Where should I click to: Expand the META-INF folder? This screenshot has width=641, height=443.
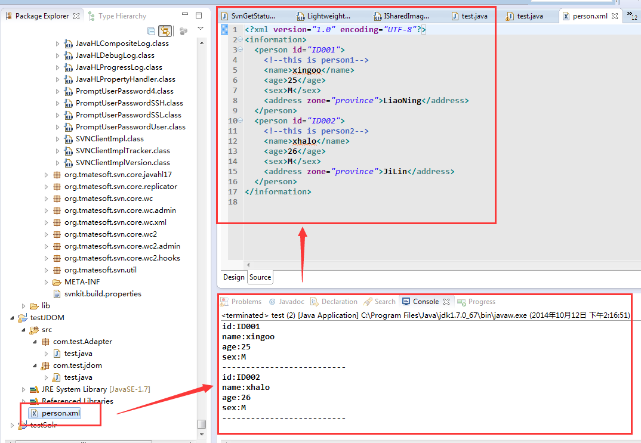(46, 282)
